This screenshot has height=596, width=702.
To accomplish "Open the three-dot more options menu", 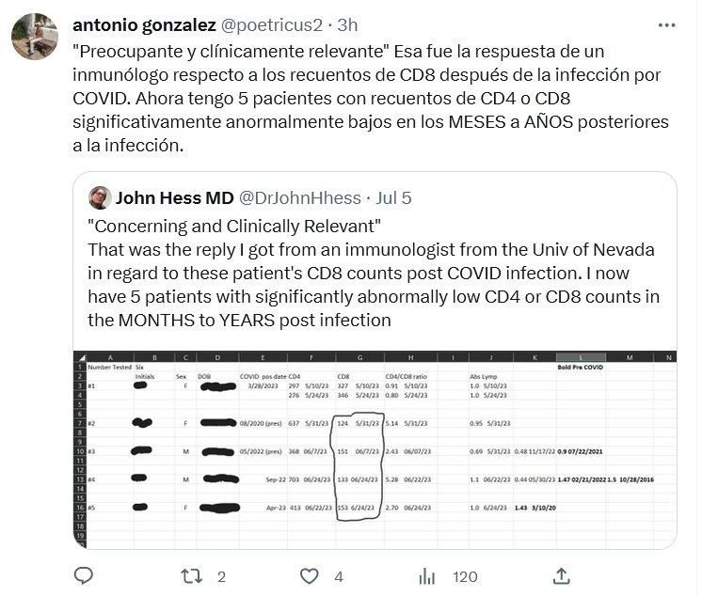I will click(664, 24).
